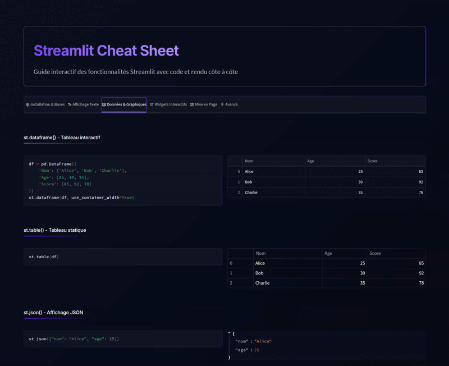Select the Alice cell in the interactive dataframe
The width and height of the screenshot is (449, 366).
251,171
